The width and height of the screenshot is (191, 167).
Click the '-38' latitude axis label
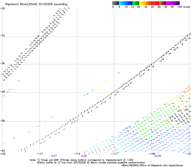coord(2,121)
